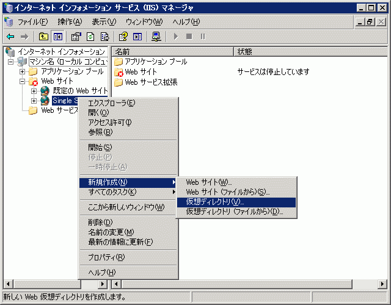391x305 pixels.
Task: Choose 最新の情報に更新(F) from context menu
Action: point(128,242)
